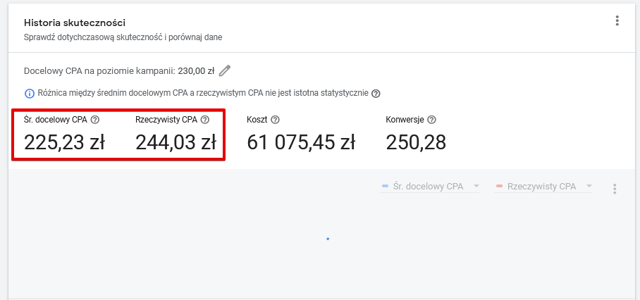Click the loading indicator in chart area
The height and width of the screenshot is (300, 640).
pos(328,239)
